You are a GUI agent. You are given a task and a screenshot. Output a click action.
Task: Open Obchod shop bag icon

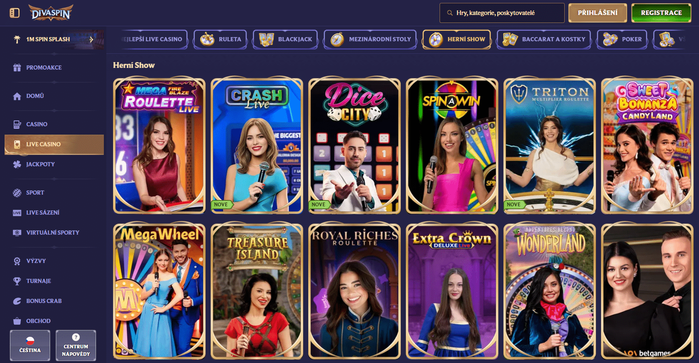[x=17, y=321]
